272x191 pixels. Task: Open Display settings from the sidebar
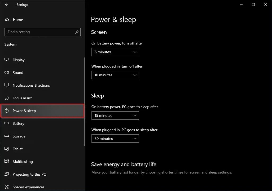(18, 60)
